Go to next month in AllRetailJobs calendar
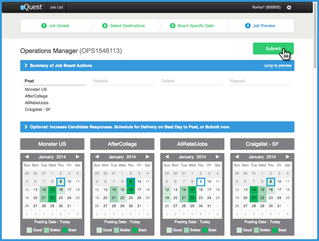The height and width of the screenshot is (241, 319). (x=218, y=157)
